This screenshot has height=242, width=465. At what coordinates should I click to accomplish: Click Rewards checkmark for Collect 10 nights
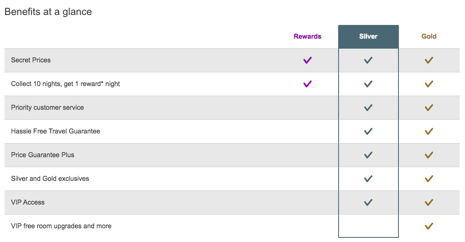click(307, 84)
